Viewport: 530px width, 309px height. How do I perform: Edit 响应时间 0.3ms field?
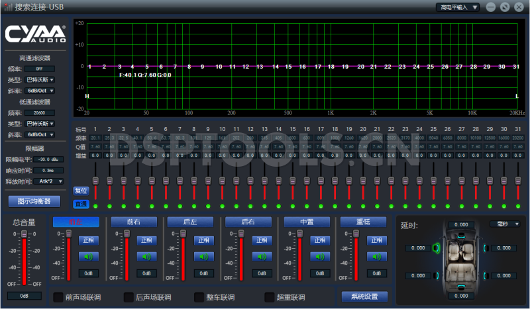pos(48,171)
